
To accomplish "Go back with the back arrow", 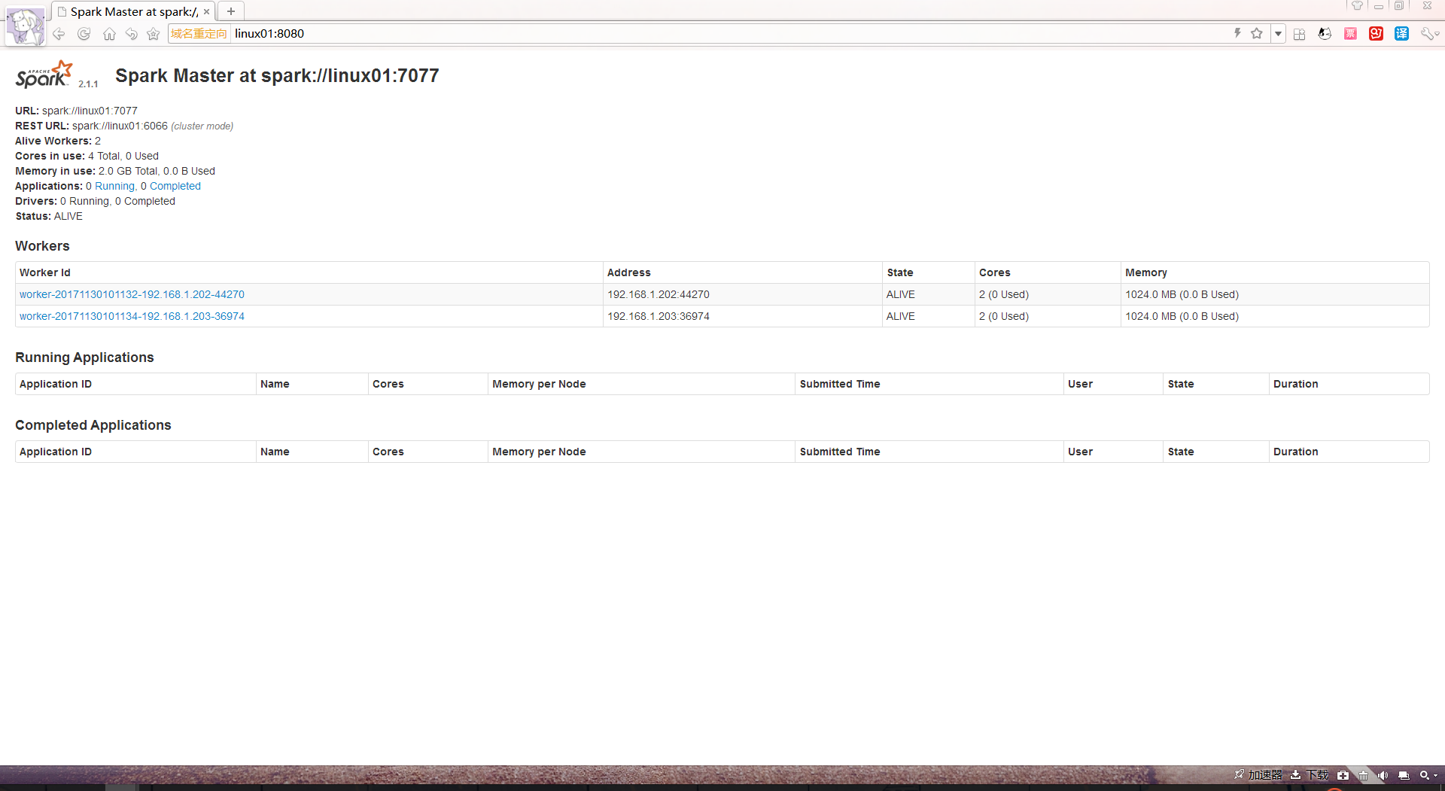I will coord(59,34).
